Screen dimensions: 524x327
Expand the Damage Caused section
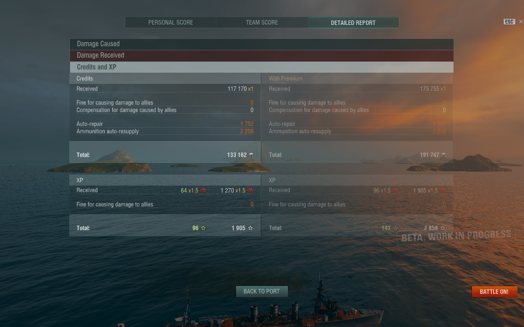[x=262, y=44]
